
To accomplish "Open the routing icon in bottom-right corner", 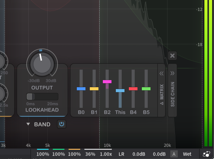I will (x=206, y=154).
